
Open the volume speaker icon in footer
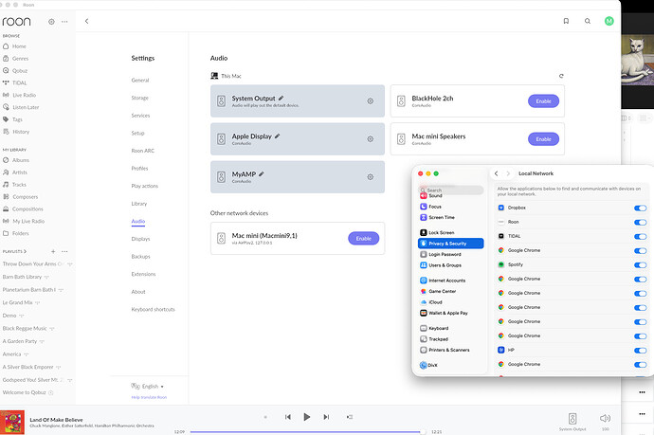click(x=605, y=417)
